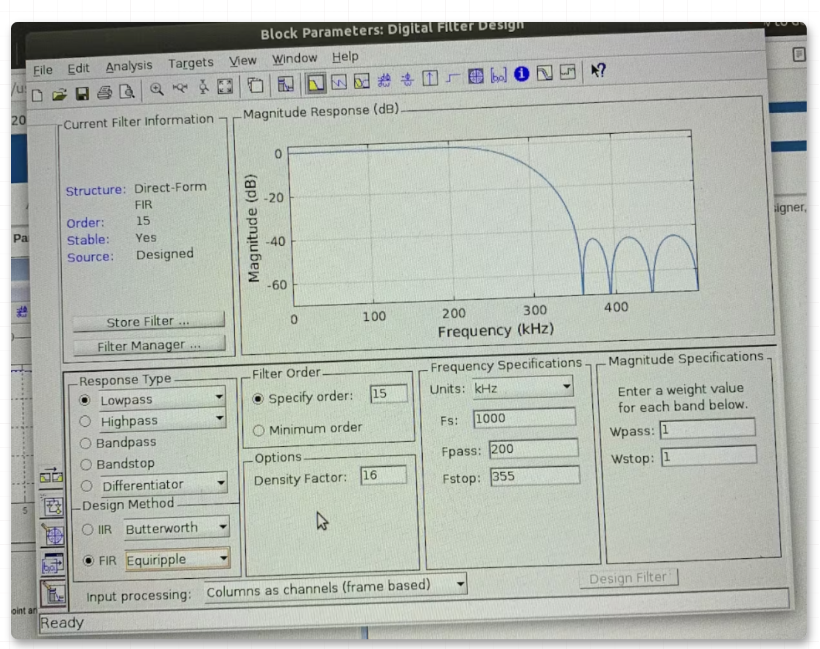
Task: Show Magnitude and Phase Responses together
Action: [x=362, y=81]
